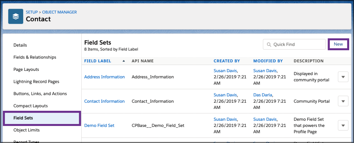Open the Address Information field set link

point(105,77)
